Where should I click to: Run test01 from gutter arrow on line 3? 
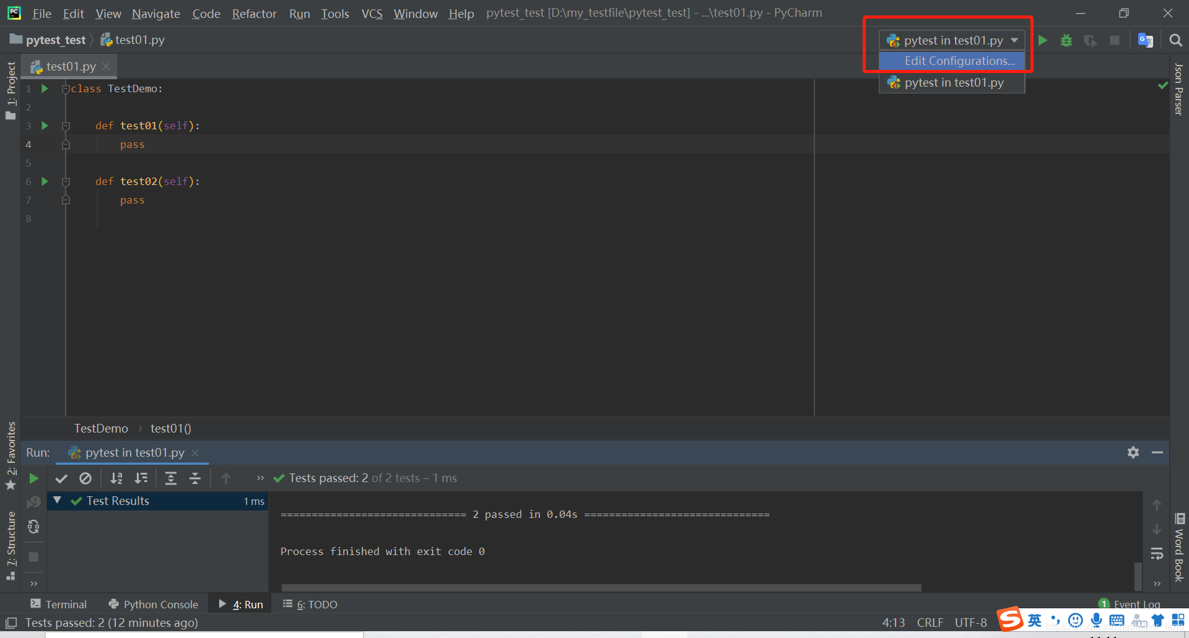pos(45,126)
